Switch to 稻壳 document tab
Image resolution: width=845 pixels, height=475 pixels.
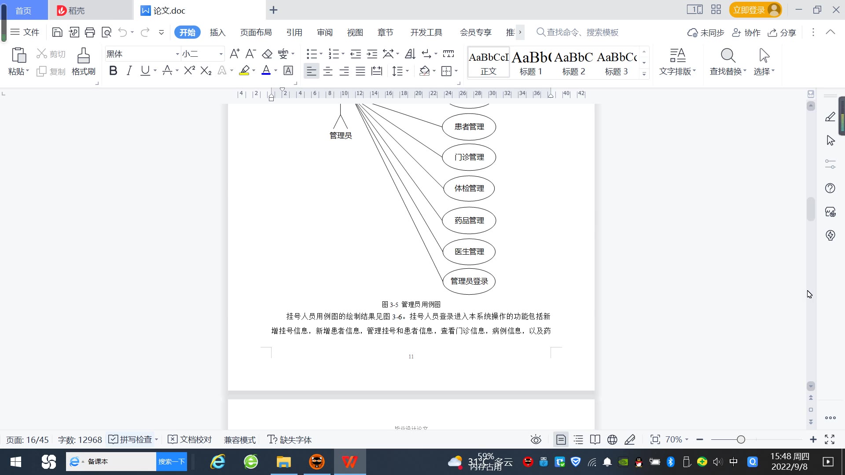(x=91, y=10)
